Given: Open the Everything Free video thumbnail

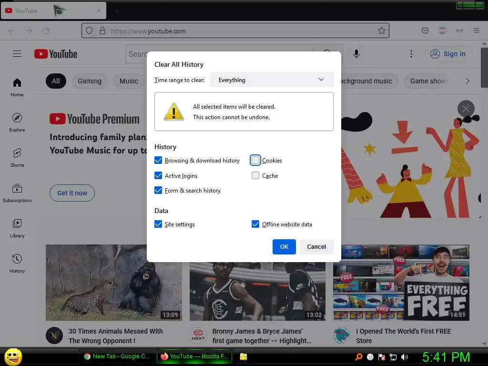Looking at the screenshot, I should click(401, 283).
